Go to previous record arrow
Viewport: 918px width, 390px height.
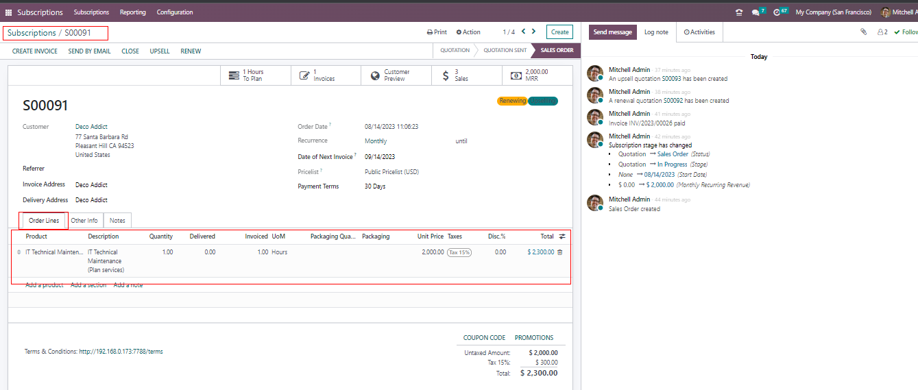tap(523, 32)
